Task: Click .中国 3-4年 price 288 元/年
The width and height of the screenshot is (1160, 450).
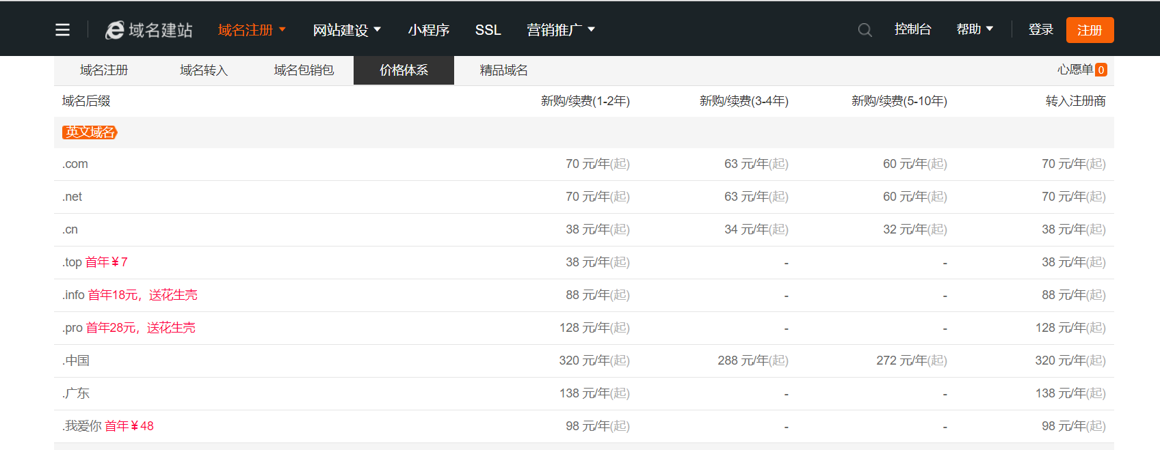Action: [x=753, y=361]
